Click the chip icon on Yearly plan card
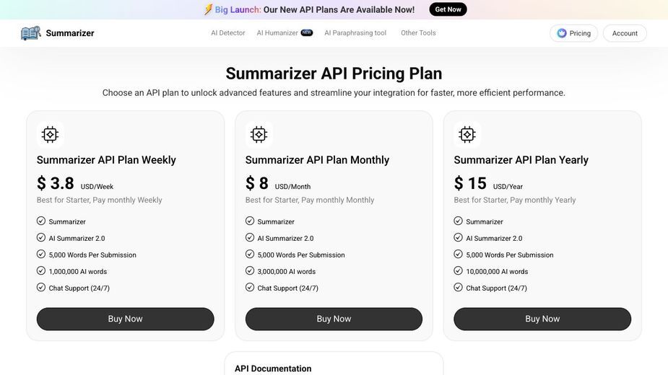Viewport: 668px width, 375px height. click(x=467, y=134)
